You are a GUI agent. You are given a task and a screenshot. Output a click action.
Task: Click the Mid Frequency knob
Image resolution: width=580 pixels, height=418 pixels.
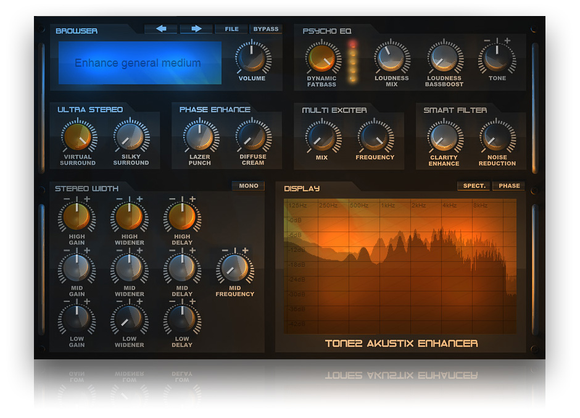pyautogui.click(x=234, y=269)
